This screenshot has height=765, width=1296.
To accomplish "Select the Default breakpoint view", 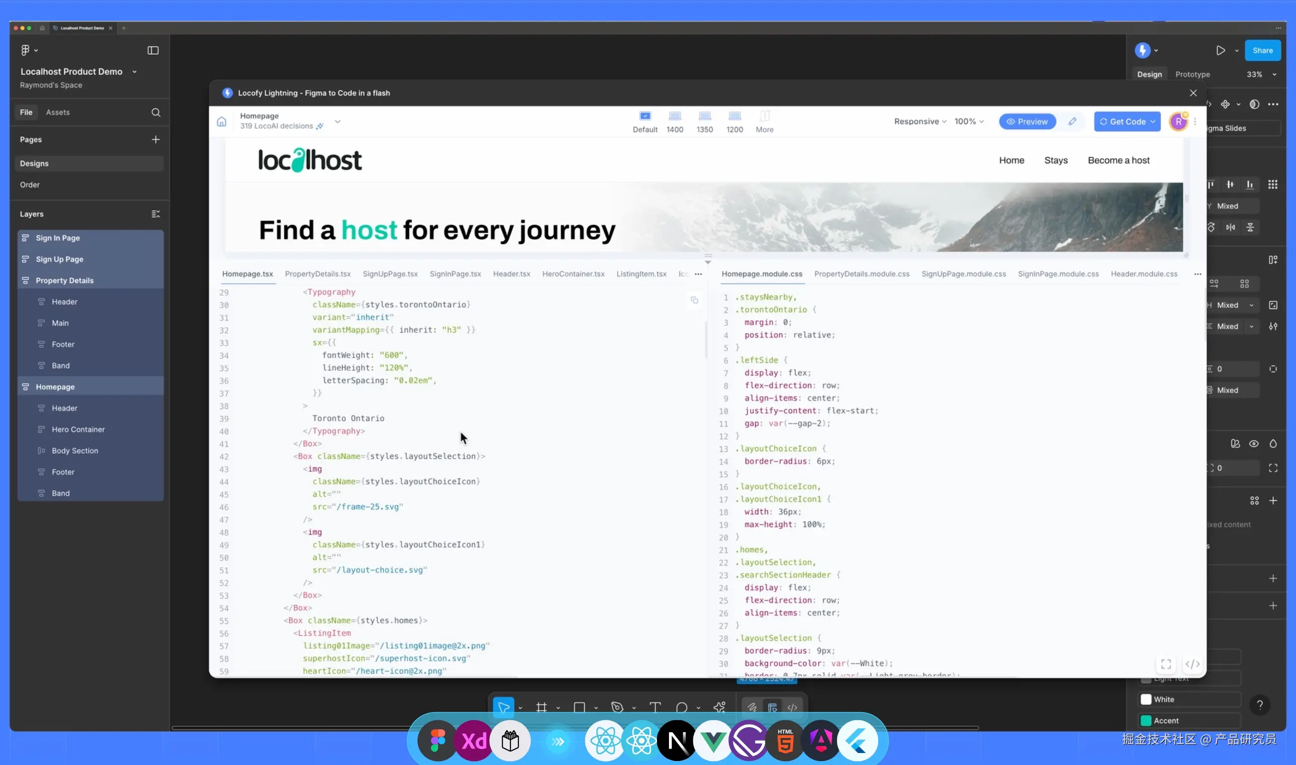I will click(645, 122).
